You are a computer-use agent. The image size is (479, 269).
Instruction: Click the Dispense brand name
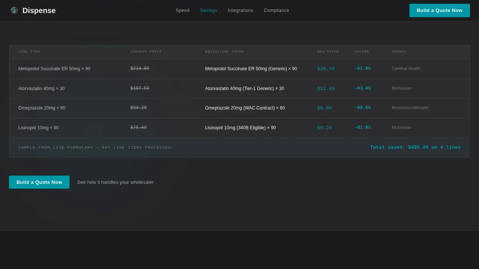click(39, 10)
